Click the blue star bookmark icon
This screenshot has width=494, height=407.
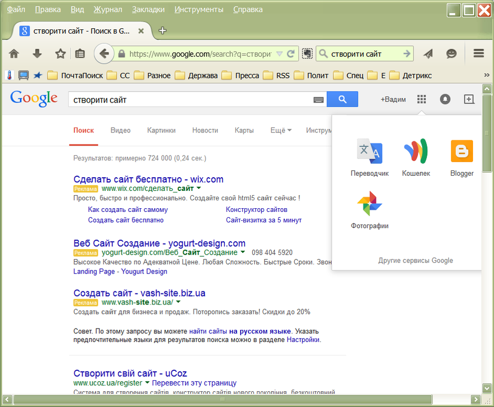tap(38, 75)
